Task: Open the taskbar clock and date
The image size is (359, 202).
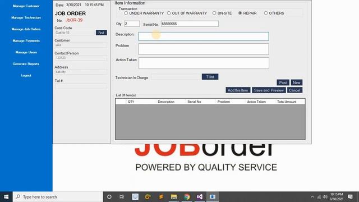Action: (337, 197)
